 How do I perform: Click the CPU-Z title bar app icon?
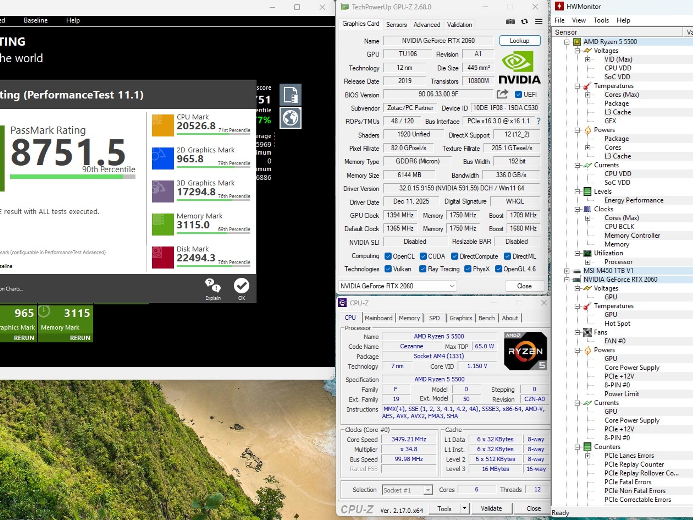342,303
